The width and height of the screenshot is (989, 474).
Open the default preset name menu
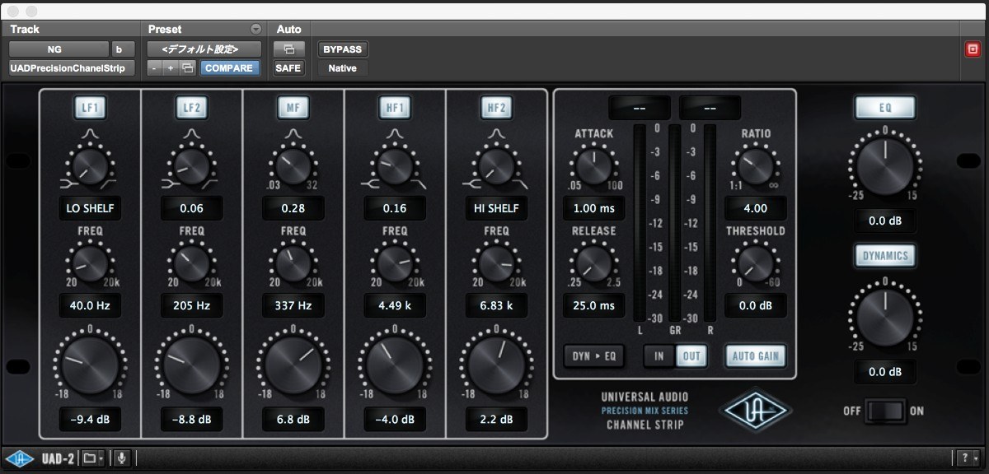coord(204,49)
